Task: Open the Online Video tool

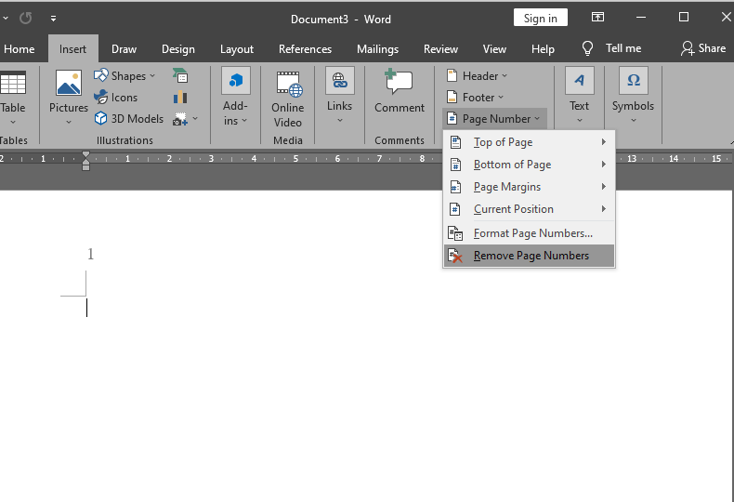Action: click(288, 99)
